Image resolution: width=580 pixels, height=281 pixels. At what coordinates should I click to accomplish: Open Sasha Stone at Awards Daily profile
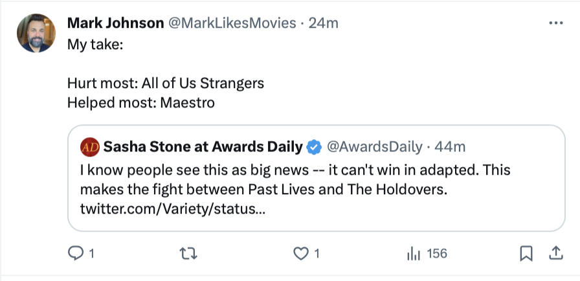tap(203, 147)
